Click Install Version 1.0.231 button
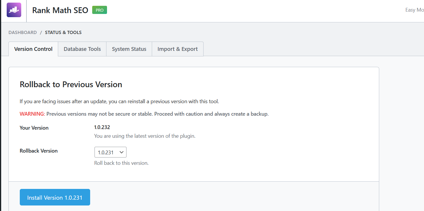This screenshot has width=424, height=211. (x=55, y=198)
